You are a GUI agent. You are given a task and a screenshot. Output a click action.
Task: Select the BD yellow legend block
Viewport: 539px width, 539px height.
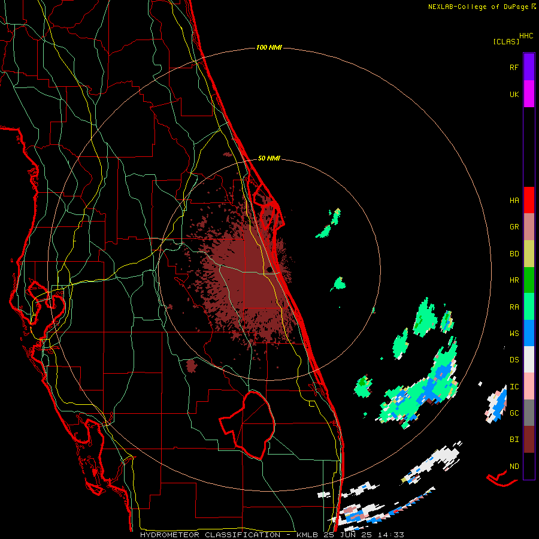pyautogui.click(x=529, y=253)
